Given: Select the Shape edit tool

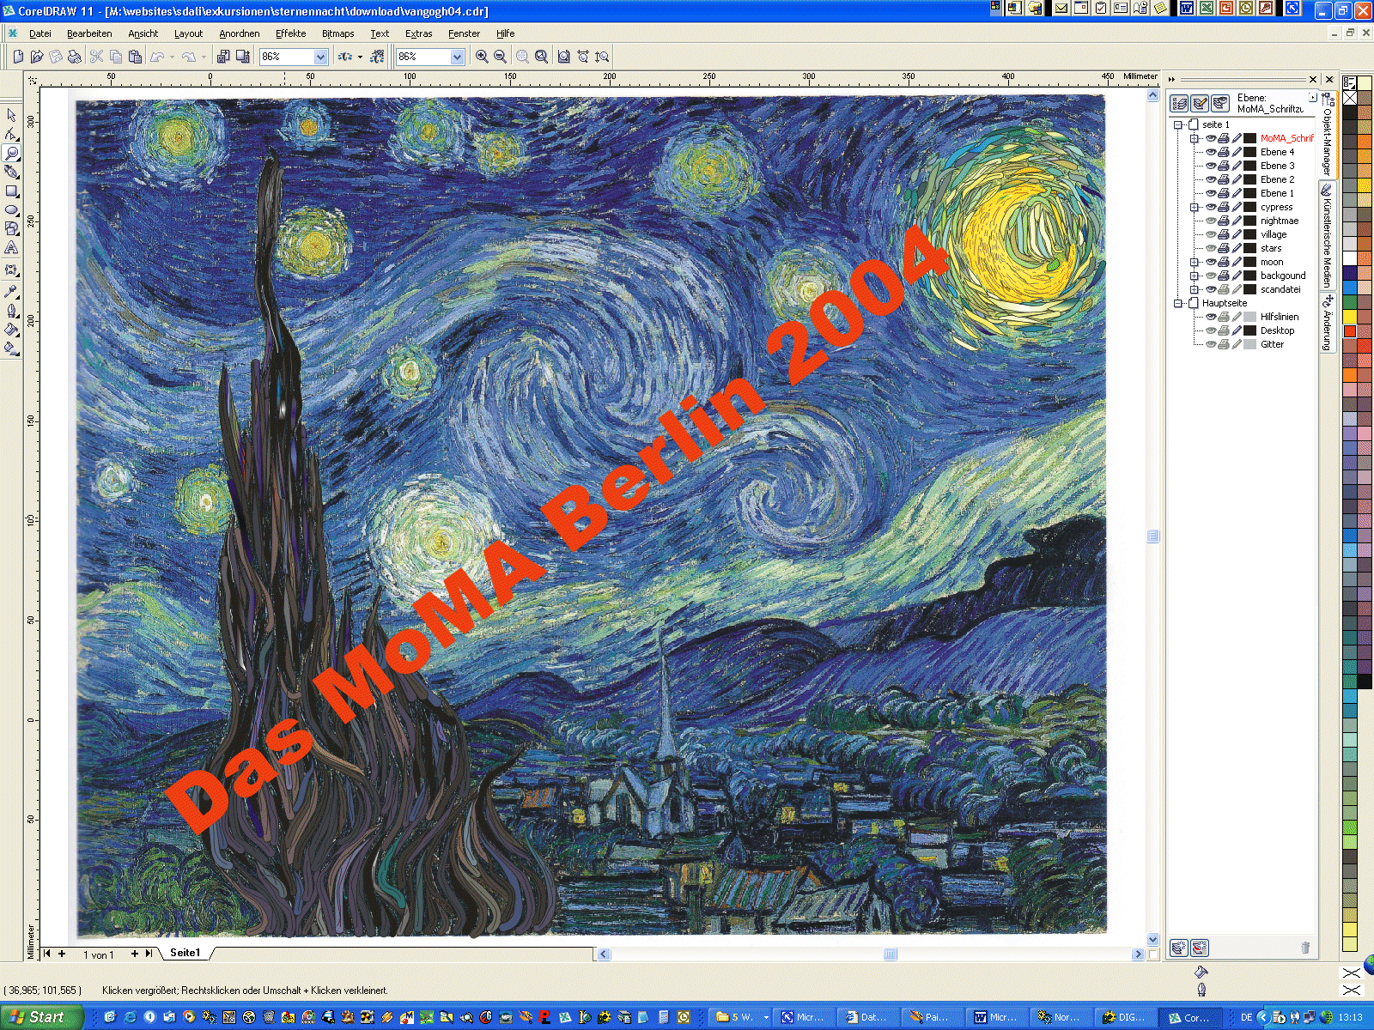Looking at the screenshot, I should 11,134.
